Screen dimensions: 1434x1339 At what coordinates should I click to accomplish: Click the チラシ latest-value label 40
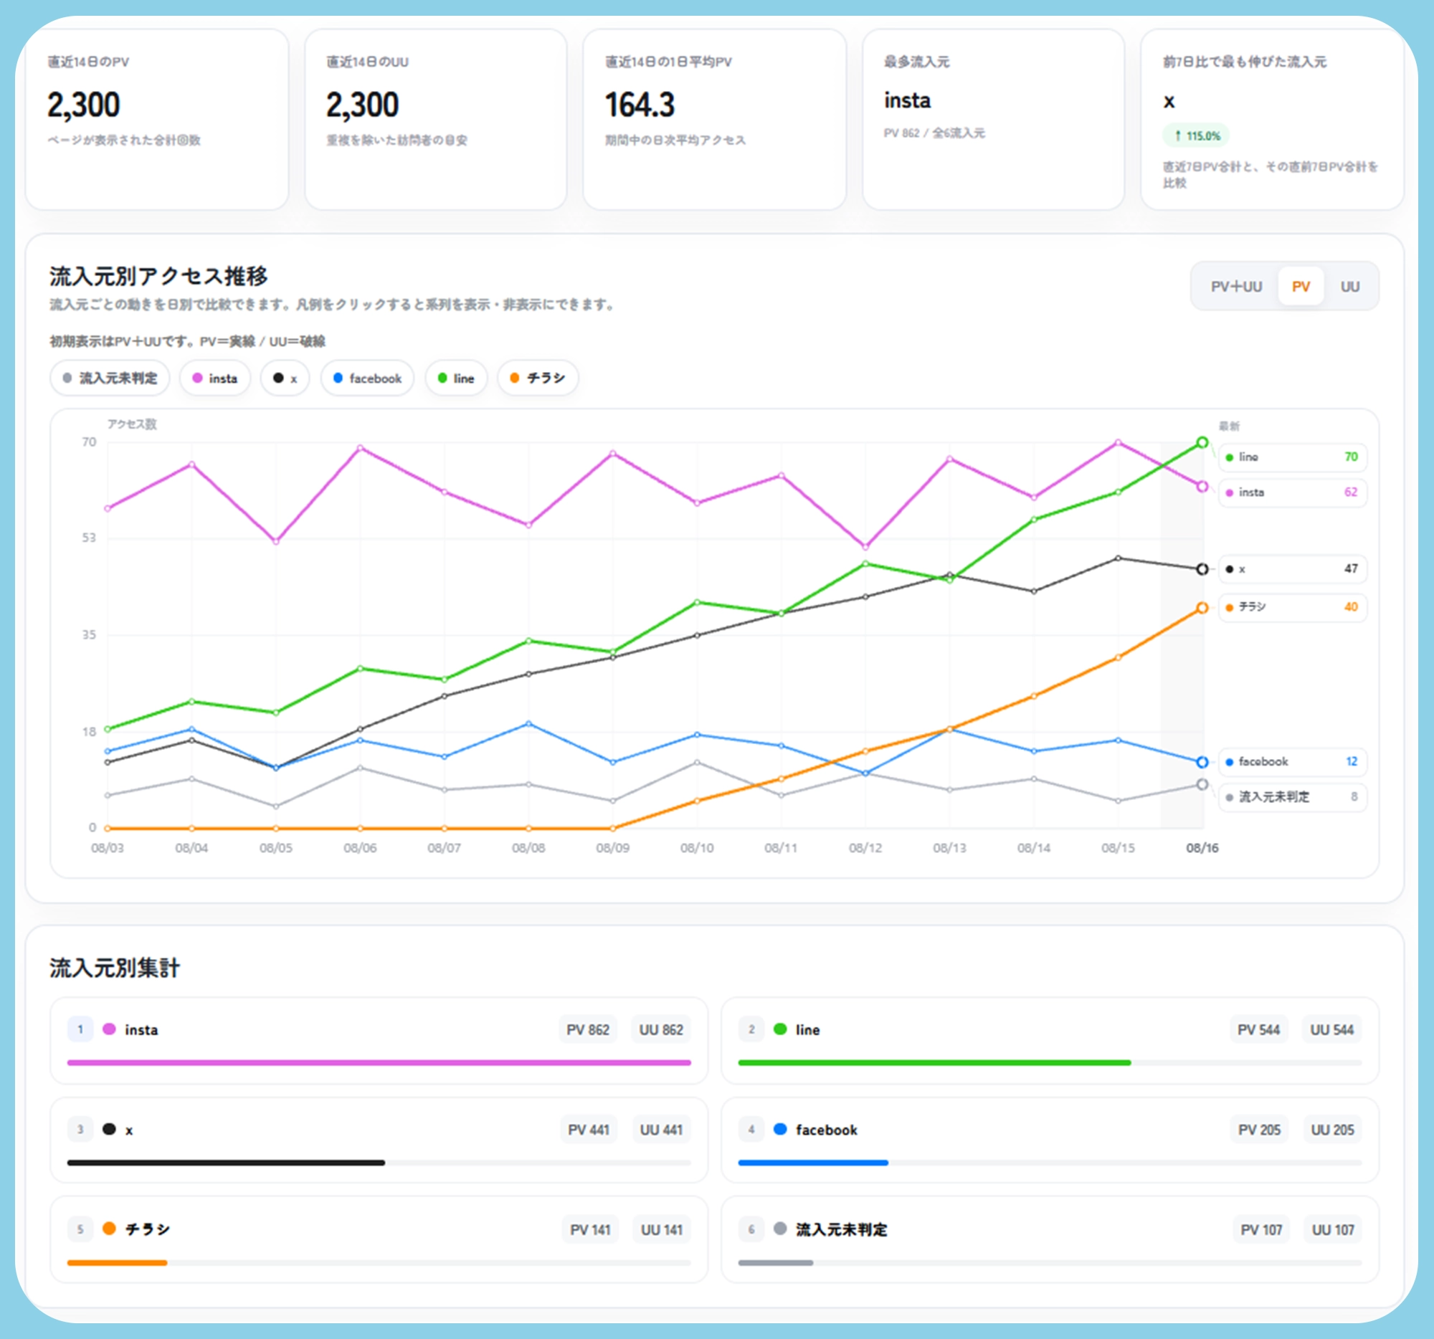click(x=1292, y=607)
